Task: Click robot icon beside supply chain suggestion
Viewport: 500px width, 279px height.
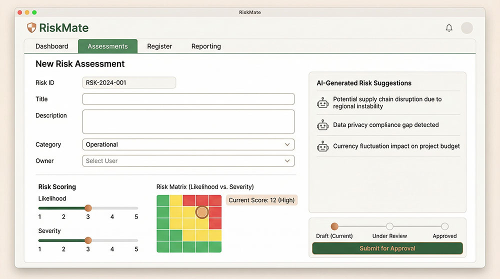Action: (x=322, y=103)
